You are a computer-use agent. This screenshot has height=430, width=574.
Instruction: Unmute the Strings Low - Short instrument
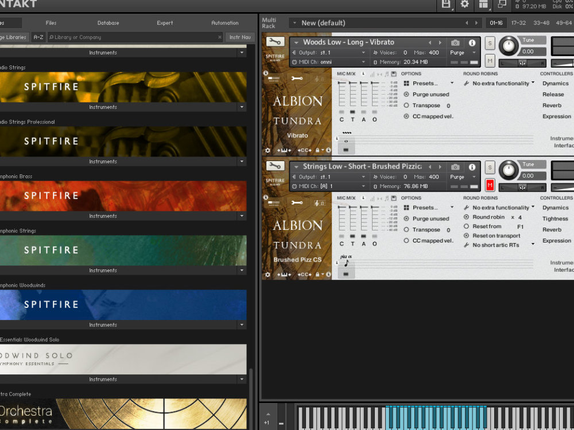tap(490, 185)
